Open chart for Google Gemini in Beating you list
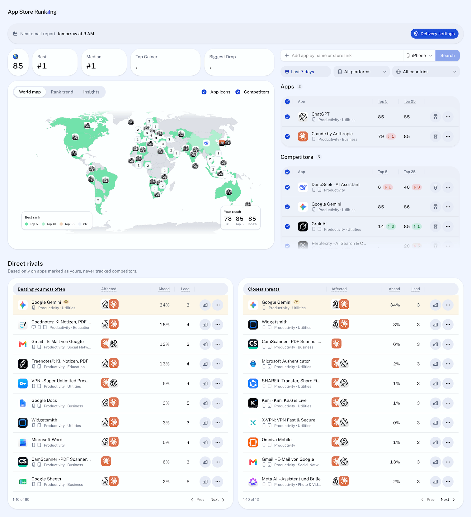The image size is (471, 517). (205, 305)
